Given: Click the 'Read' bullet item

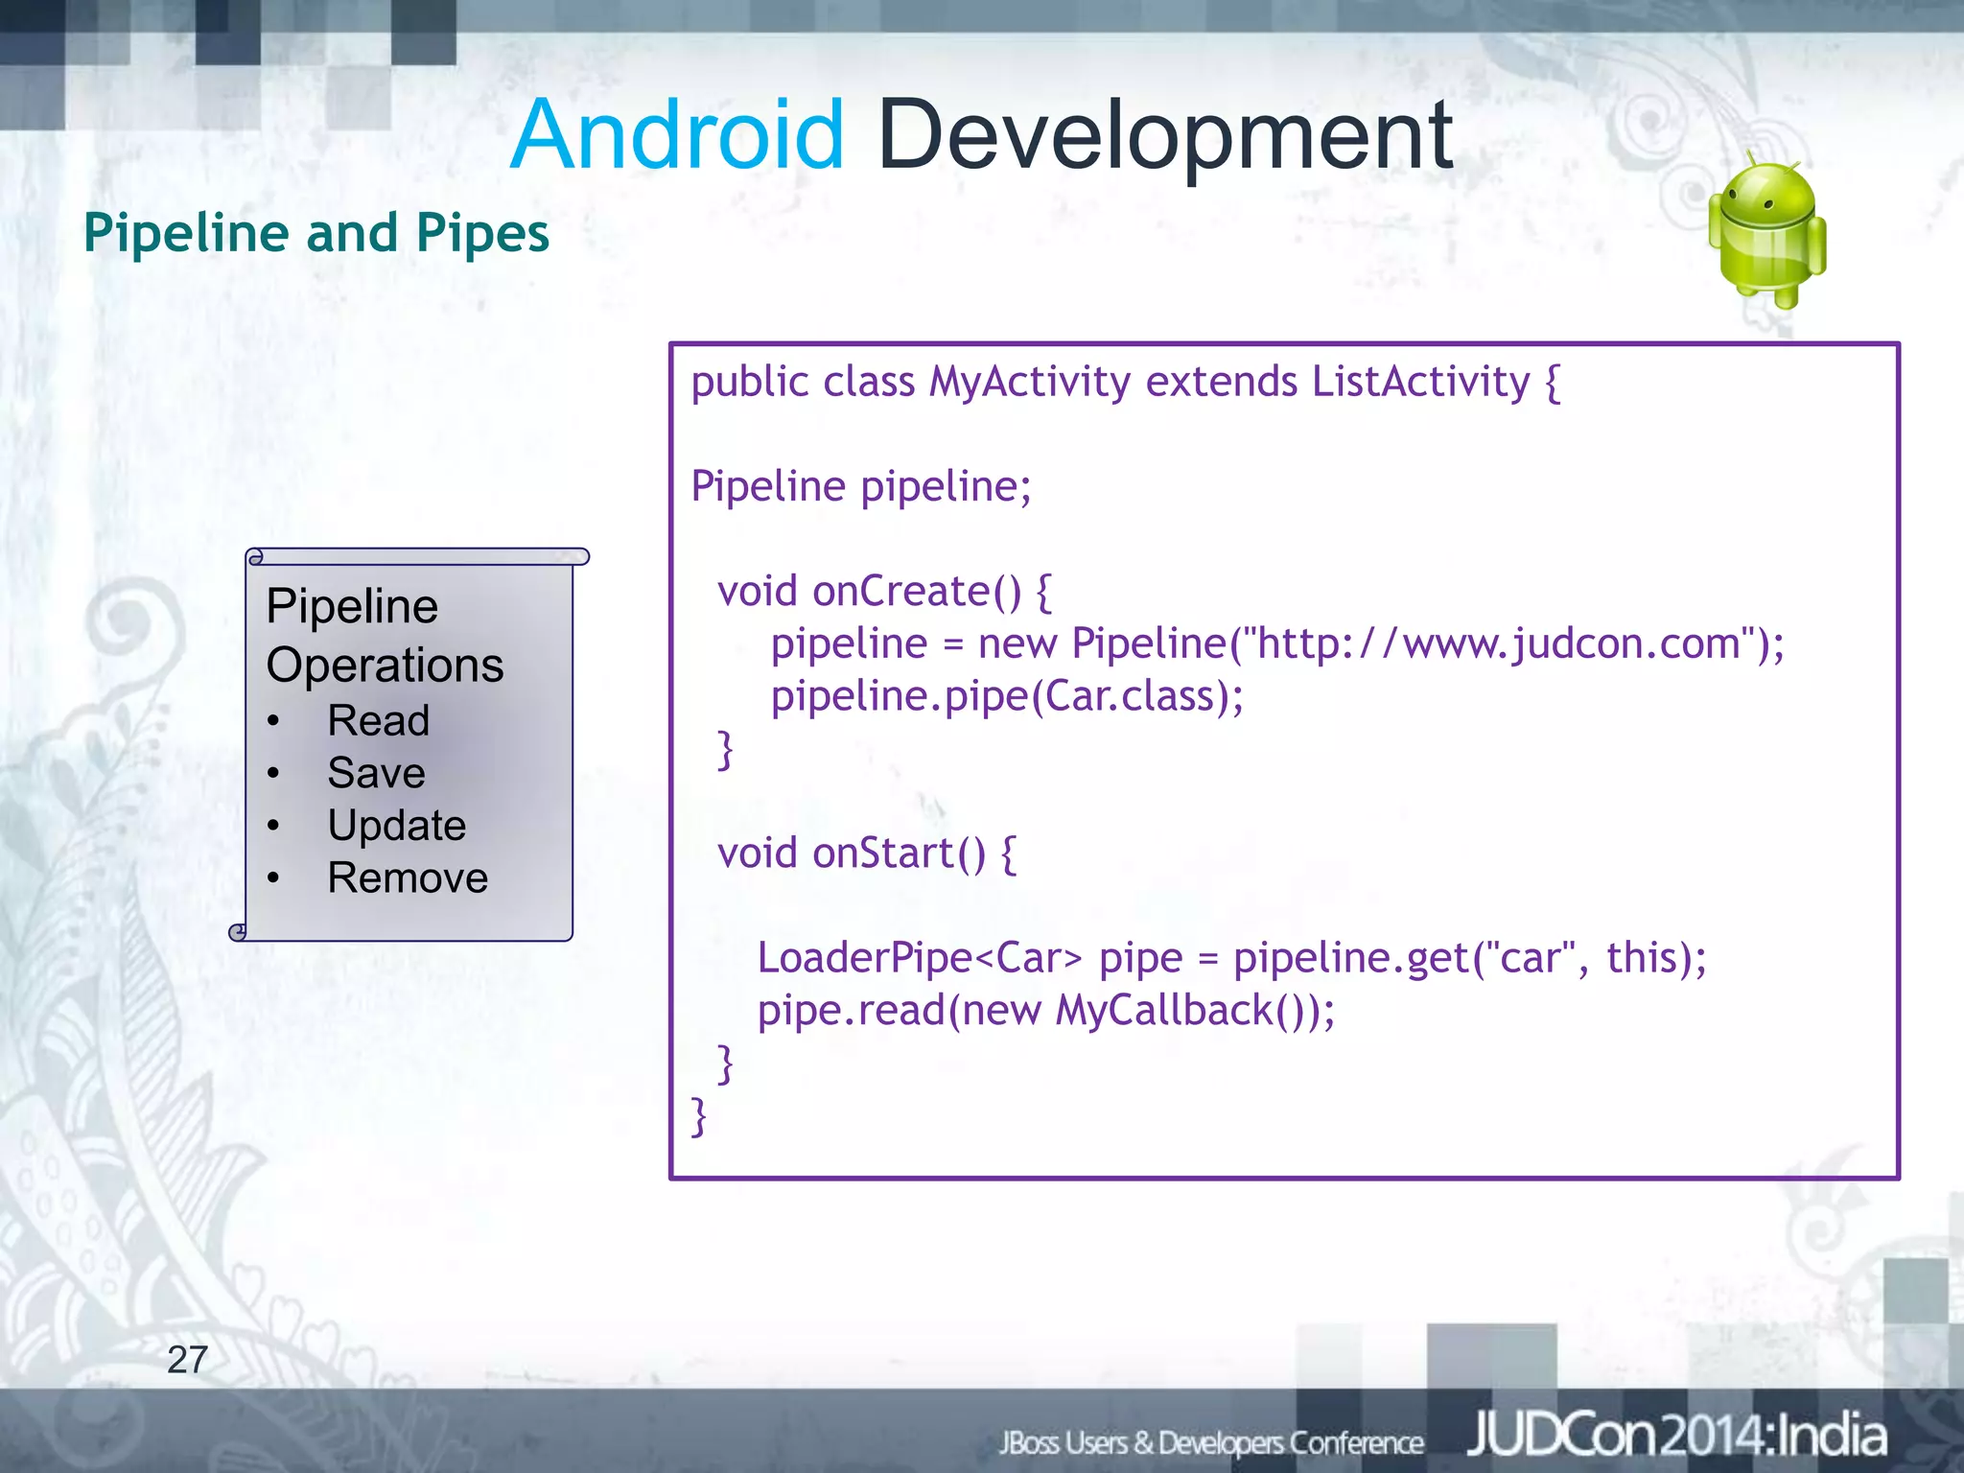Looking at the screenshot, I should pyautogui.click(x=378, y=720).
